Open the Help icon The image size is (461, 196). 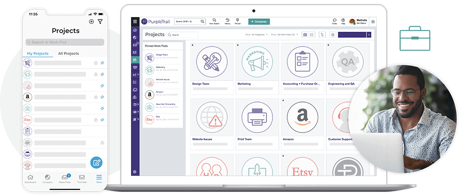343,22
